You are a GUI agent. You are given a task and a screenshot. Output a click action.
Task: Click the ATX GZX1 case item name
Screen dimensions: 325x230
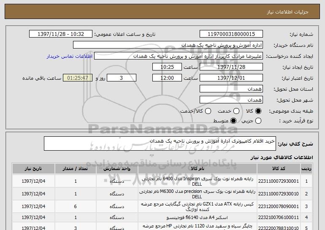[x=198, y=207]
